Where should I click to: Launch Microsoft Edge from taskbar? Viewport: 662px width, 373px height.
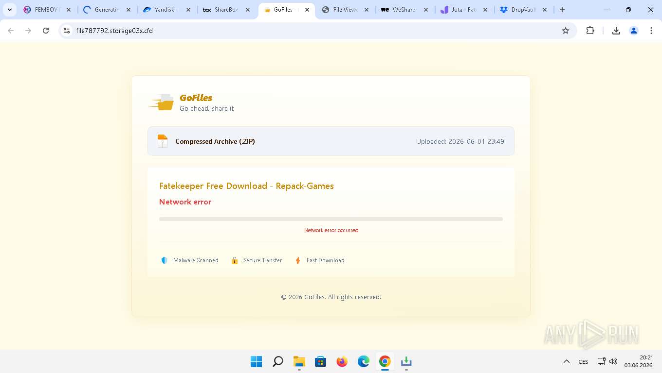[x=363, y=361]
